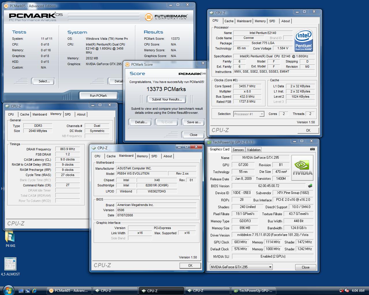This screenshot has width=369, height=295.
Task: Click OK in CPU-Z Mainboard window
Action: (190, 265)
